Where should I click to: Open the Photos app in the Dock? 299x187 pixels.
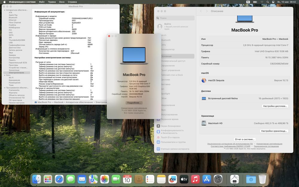click(x=104, y=179)
